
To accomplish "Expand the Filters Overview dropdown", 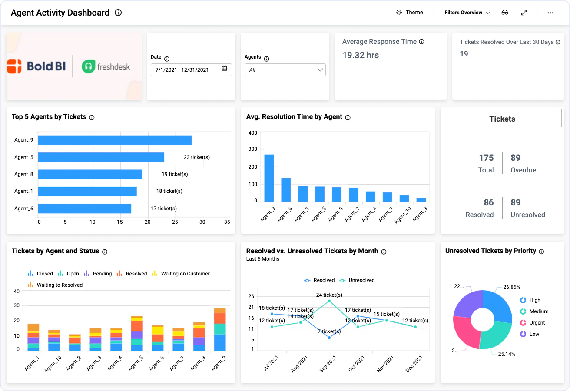I will (x=467, y=13).
